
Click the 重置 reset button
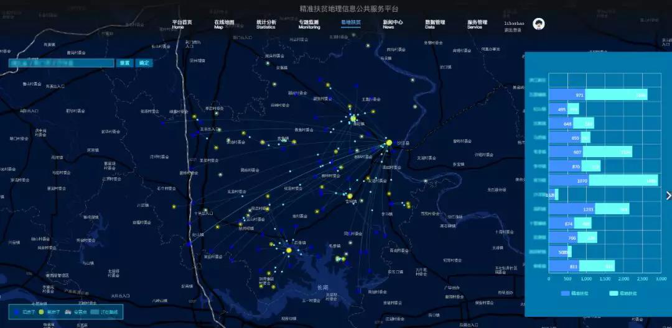pos(124,63)
